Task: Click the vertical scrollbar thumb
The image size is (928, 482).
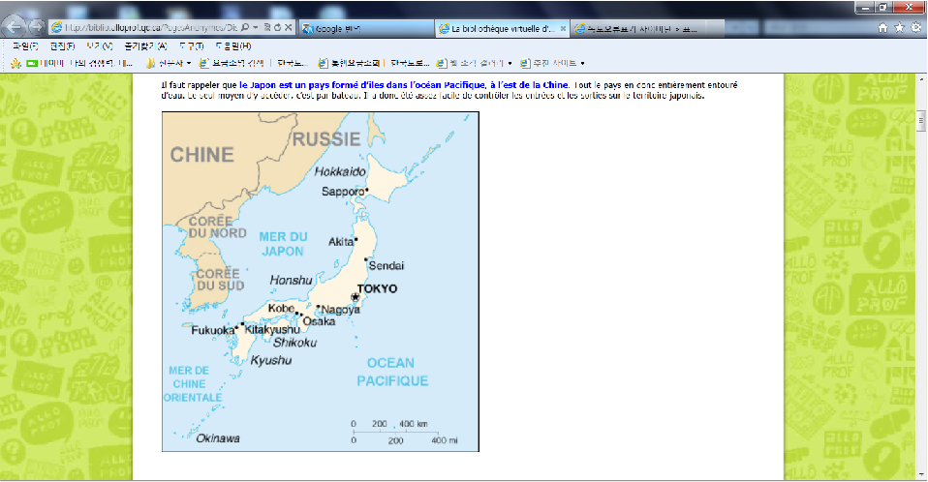Action: [921, 121]
